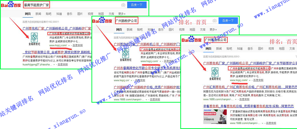
Task: Select 网页 tab in 广州肠粉炉公司 search page
Action: click(x=119, y=29)
